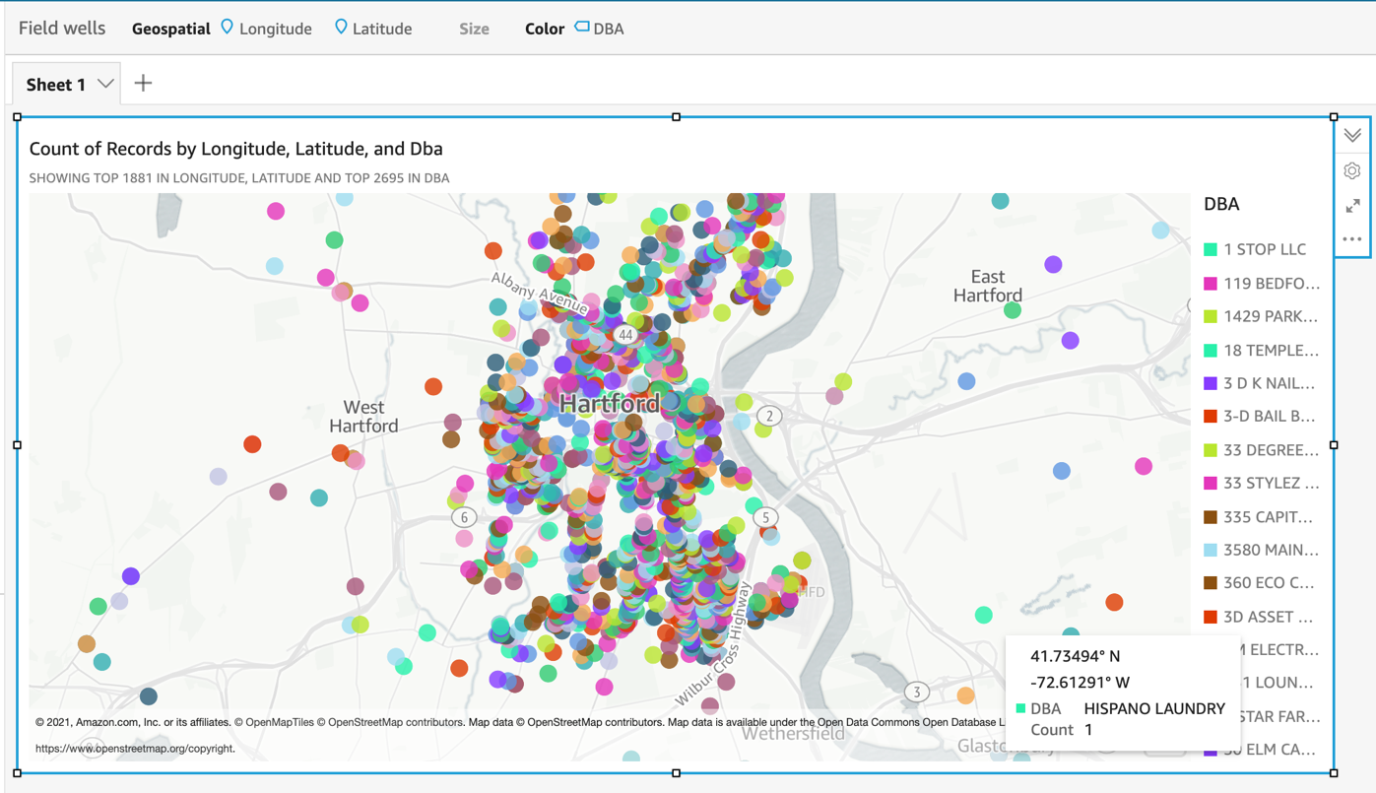Click the double-chevron collapse icon on visual
The height and width of the screenshot is (793, 1376).
(1352, 136)
